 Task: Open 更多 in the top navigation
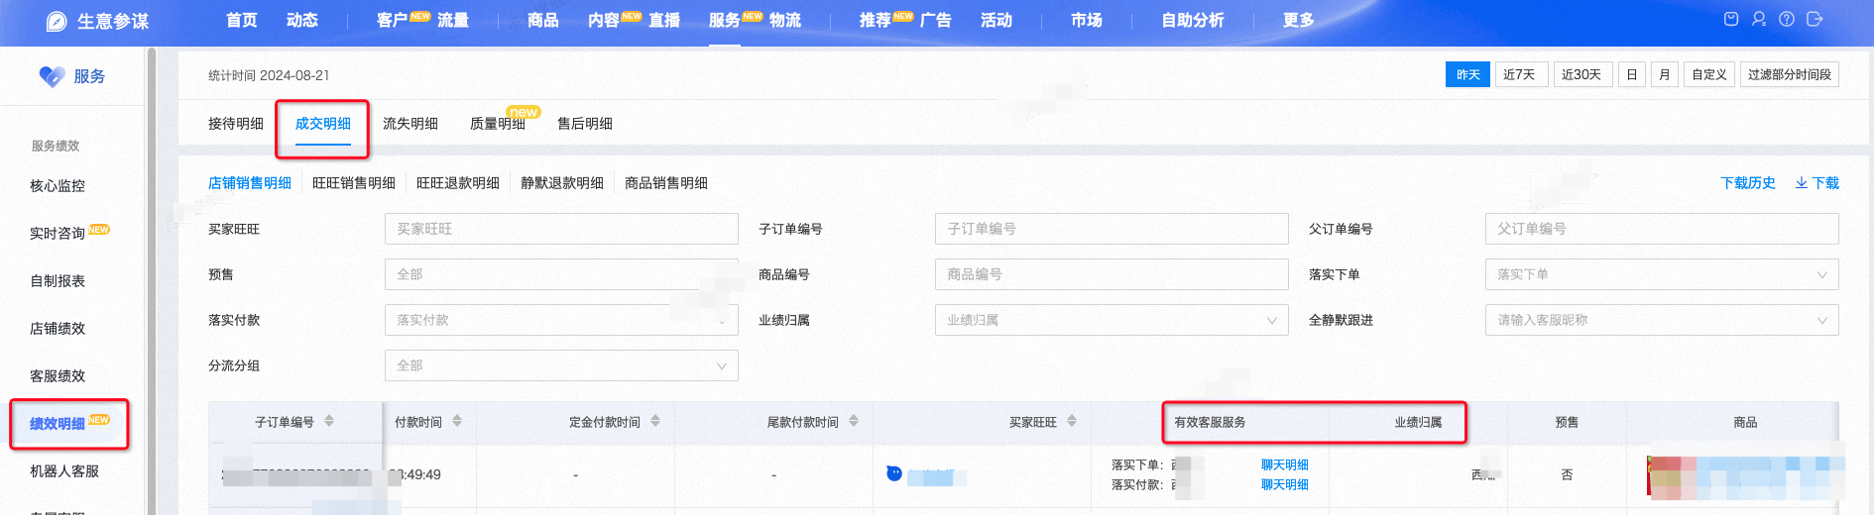click(1299, 20)
